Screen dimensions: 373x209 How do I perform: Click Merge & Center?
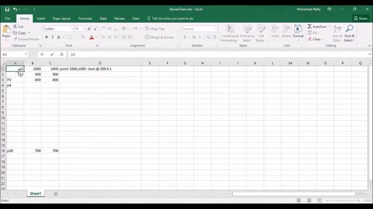pyautogui.click(x=159, y=37)
